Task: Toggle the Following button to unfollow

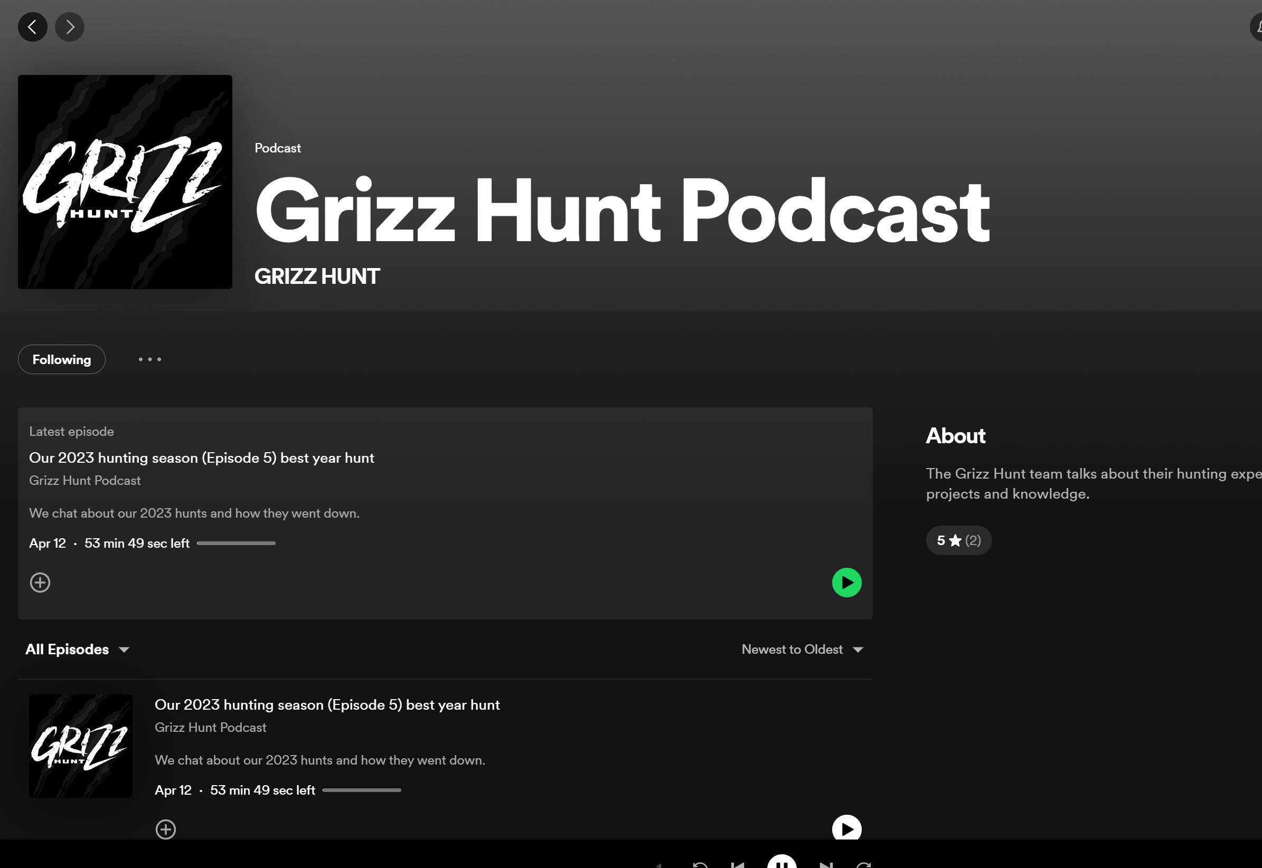Action: pyautogui.click(x=61, y=359)
